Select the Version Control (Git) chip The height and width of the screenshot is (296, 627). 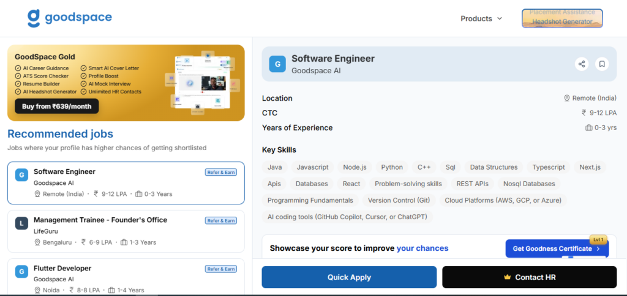click(399, 200)
